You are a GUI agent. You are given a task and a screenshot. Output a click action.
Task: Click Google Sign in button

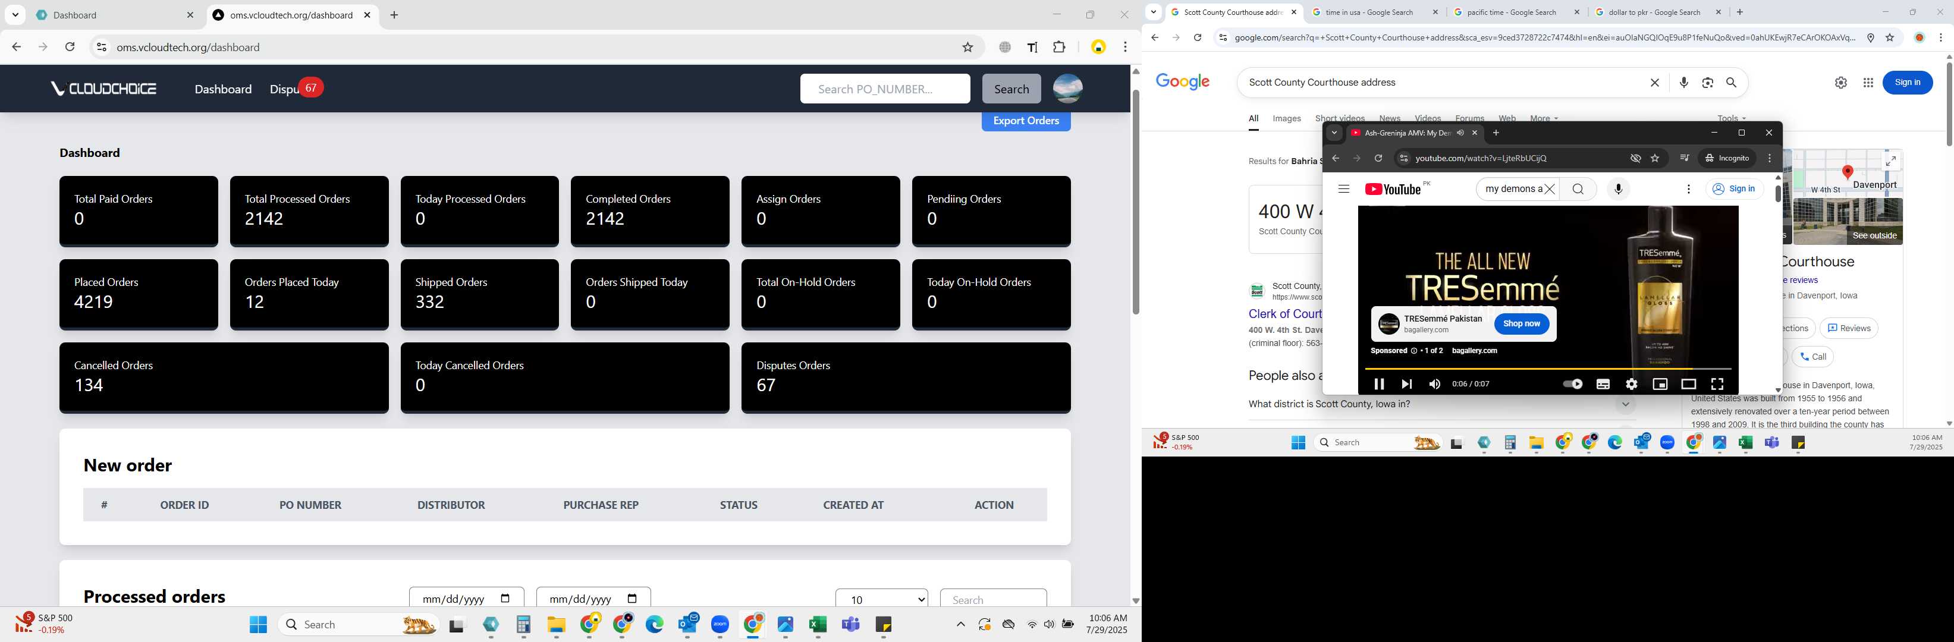pos(1907,83)
